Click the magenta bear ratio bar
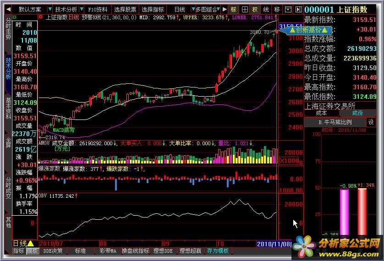This screenshot has width=384, height=261. tap(344, 212)
